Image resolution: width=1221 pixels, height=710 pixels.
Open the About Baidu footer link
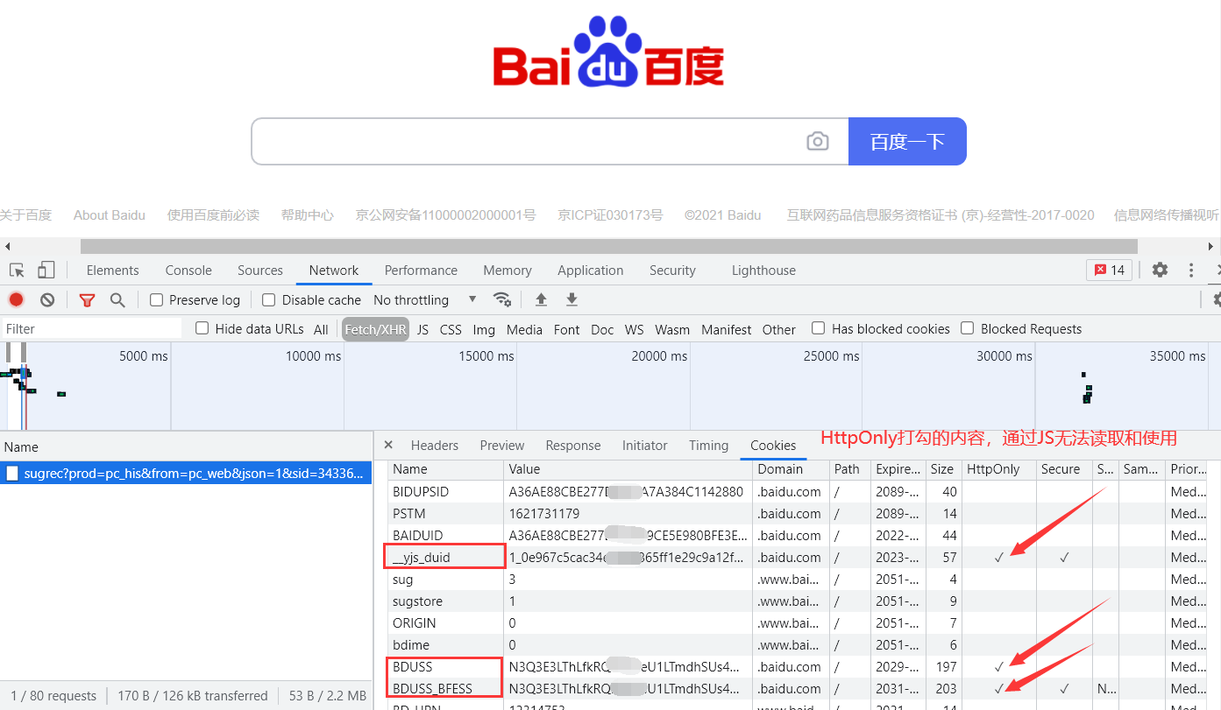110,214
